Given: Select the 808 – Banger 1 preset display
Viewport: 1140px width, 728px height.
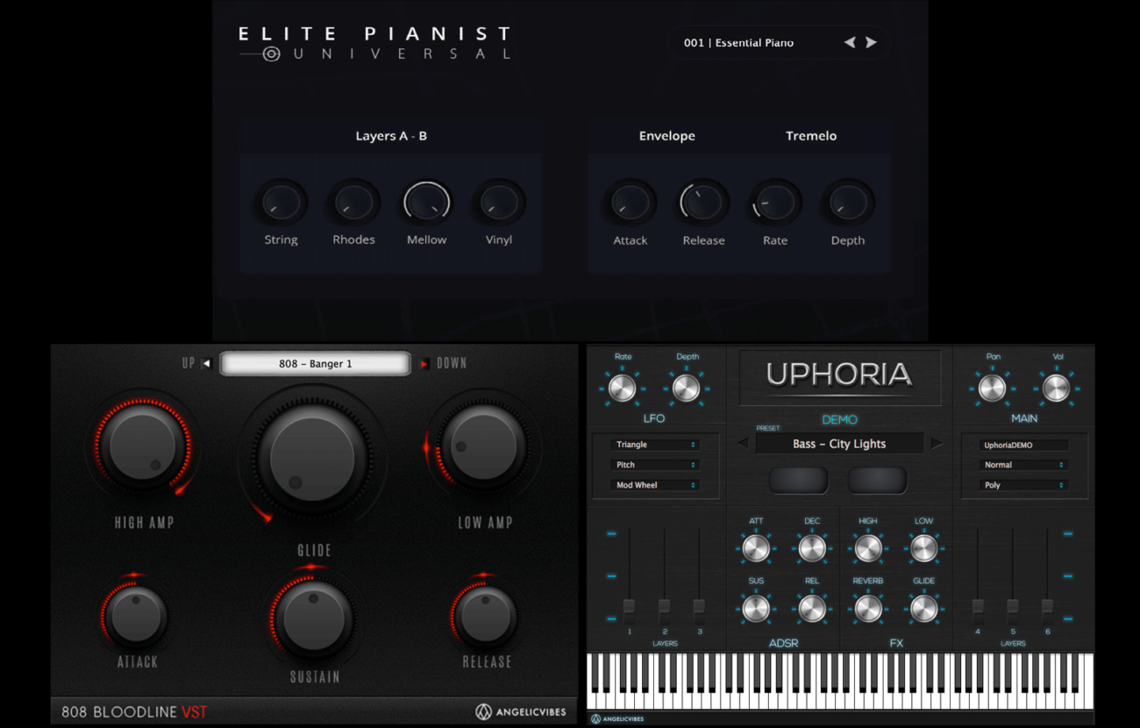Looking at the screenshot, I should coord(315,363).
